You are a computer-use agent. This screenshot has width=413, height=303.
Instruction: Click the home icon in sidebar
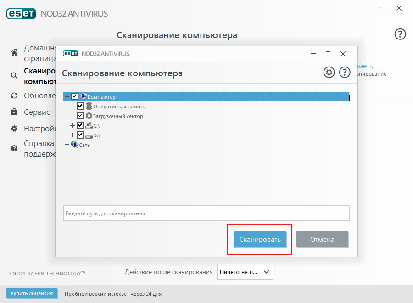tap(14, 52)
